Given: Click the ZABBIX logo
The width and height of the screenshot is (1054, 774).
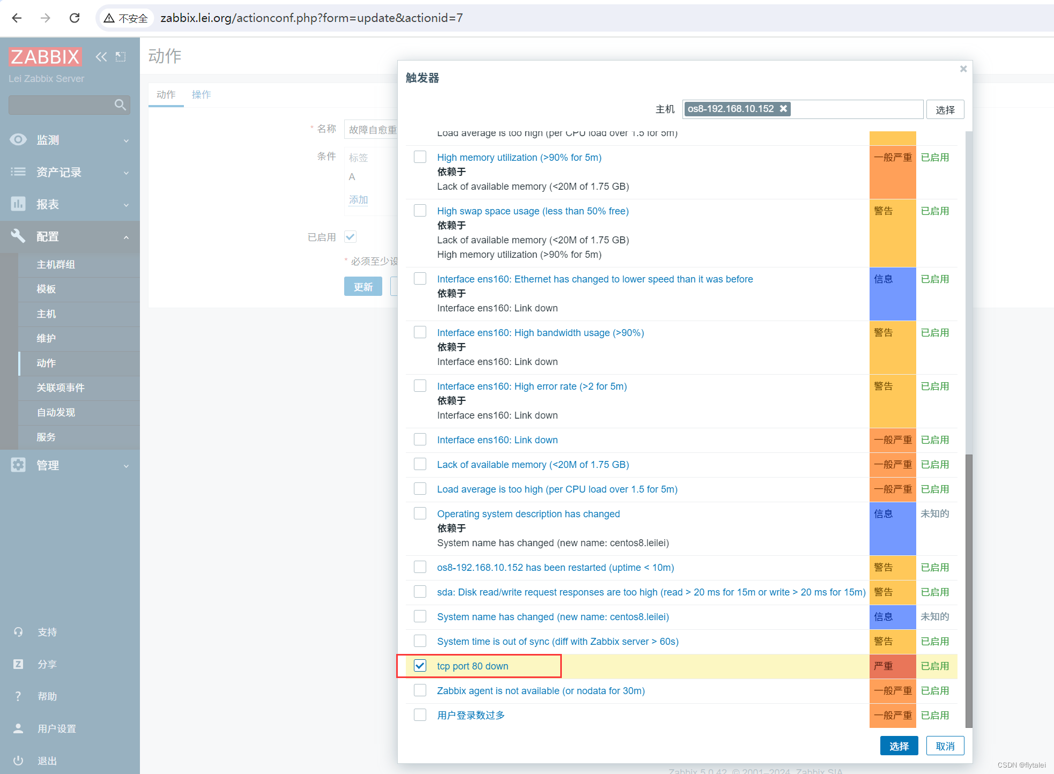Looking at the screenshot, I should 45,57.
